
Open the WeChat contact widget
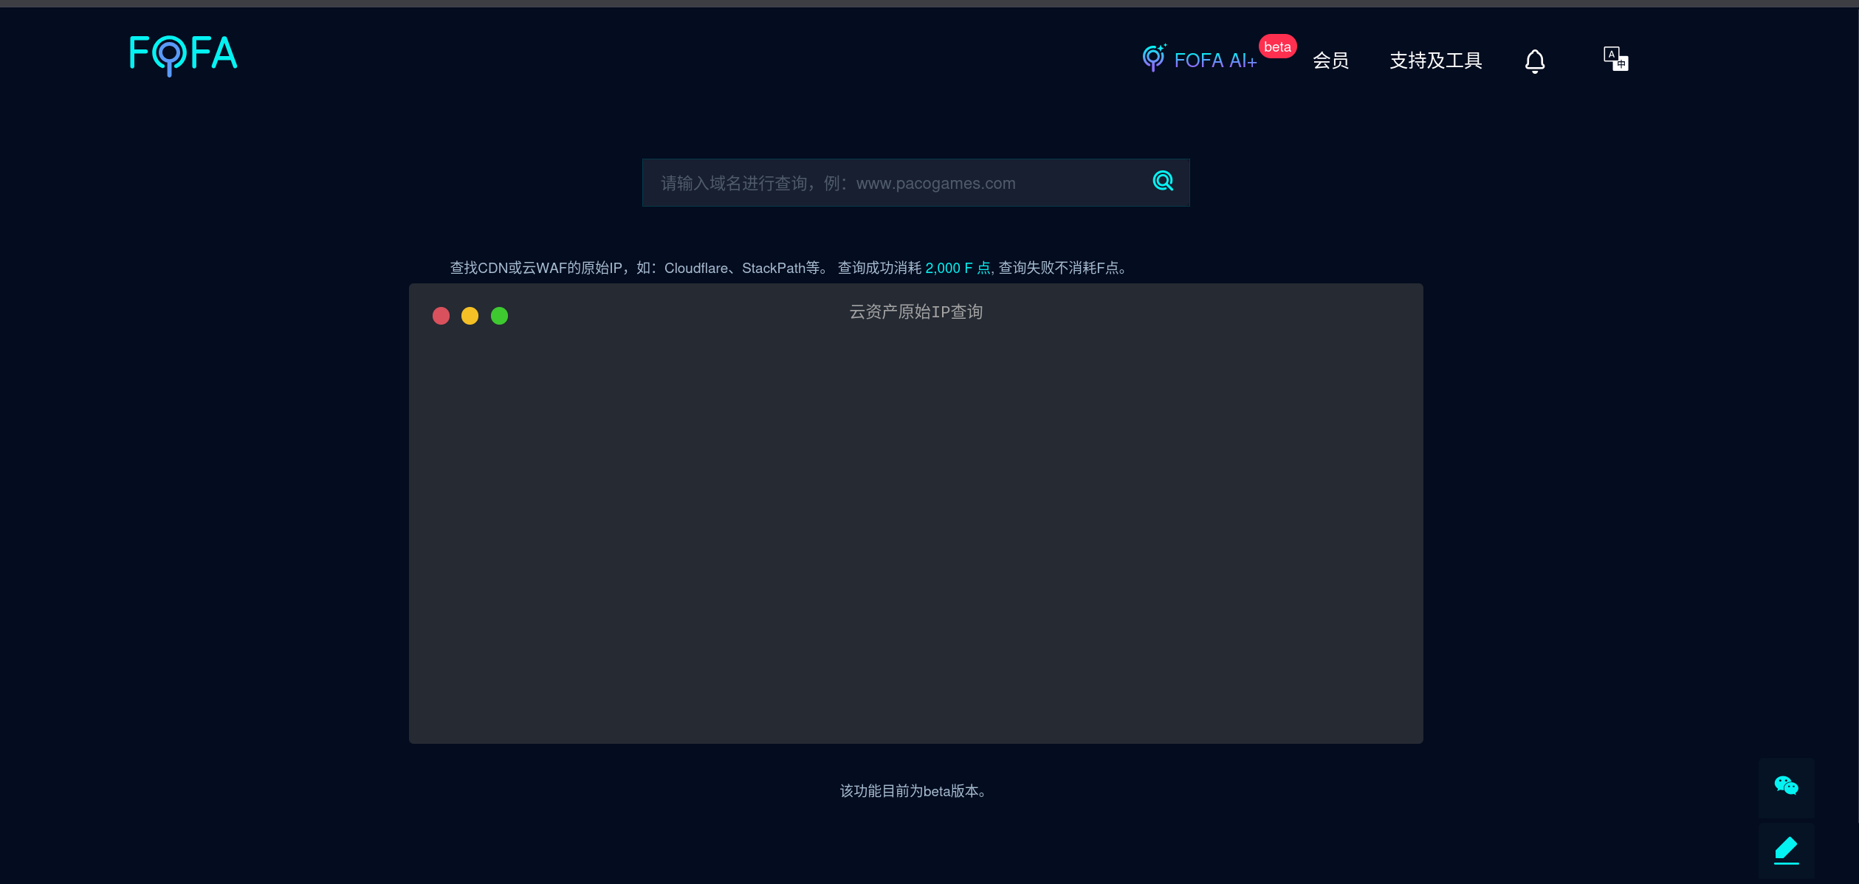(x=1786, y=786)
